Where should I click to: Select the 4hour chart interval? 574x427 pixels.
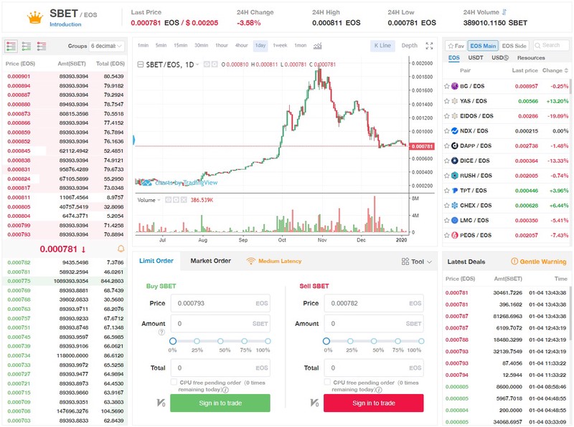241,45
